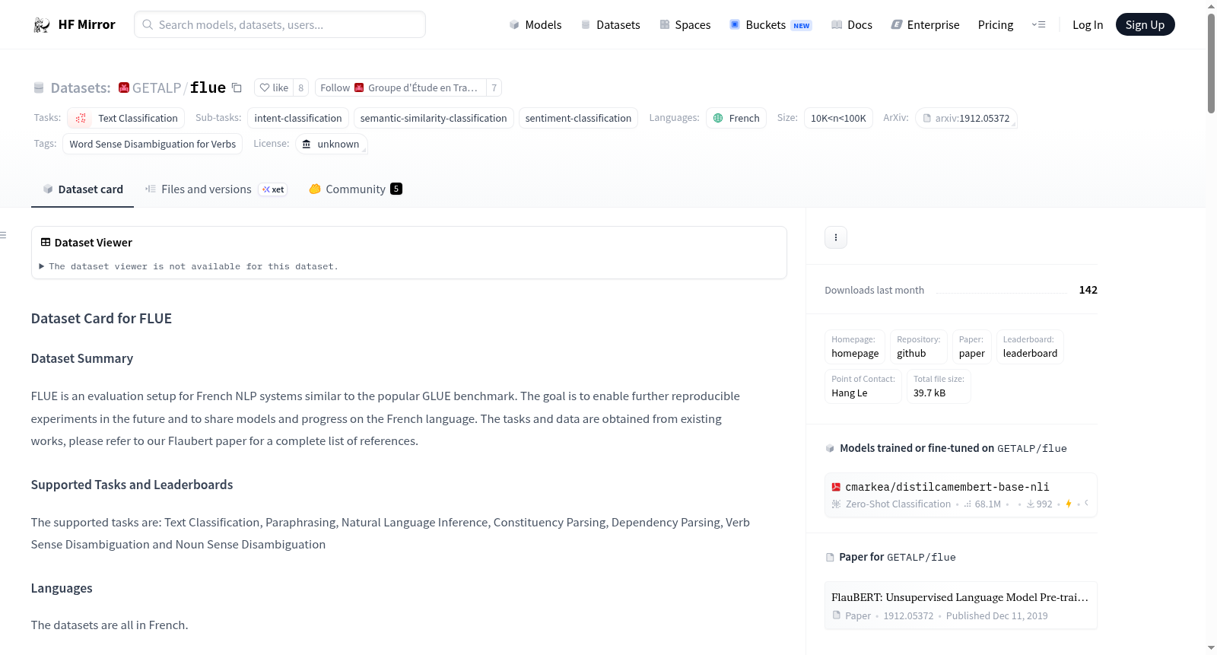This screenshot has width=1217, height=655.
Task: Click the heart like button
Action: [x=274, y=87]
